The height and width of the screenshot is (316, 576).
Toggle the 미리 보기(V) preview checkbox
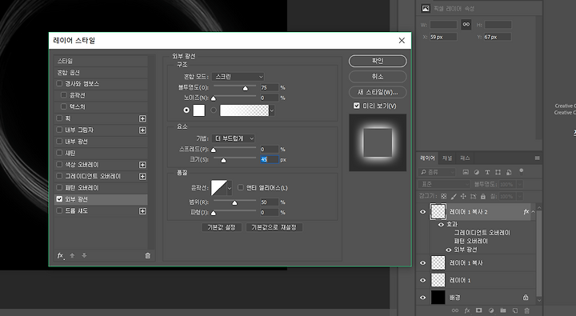pyautogui.click(x=356, y=106)
